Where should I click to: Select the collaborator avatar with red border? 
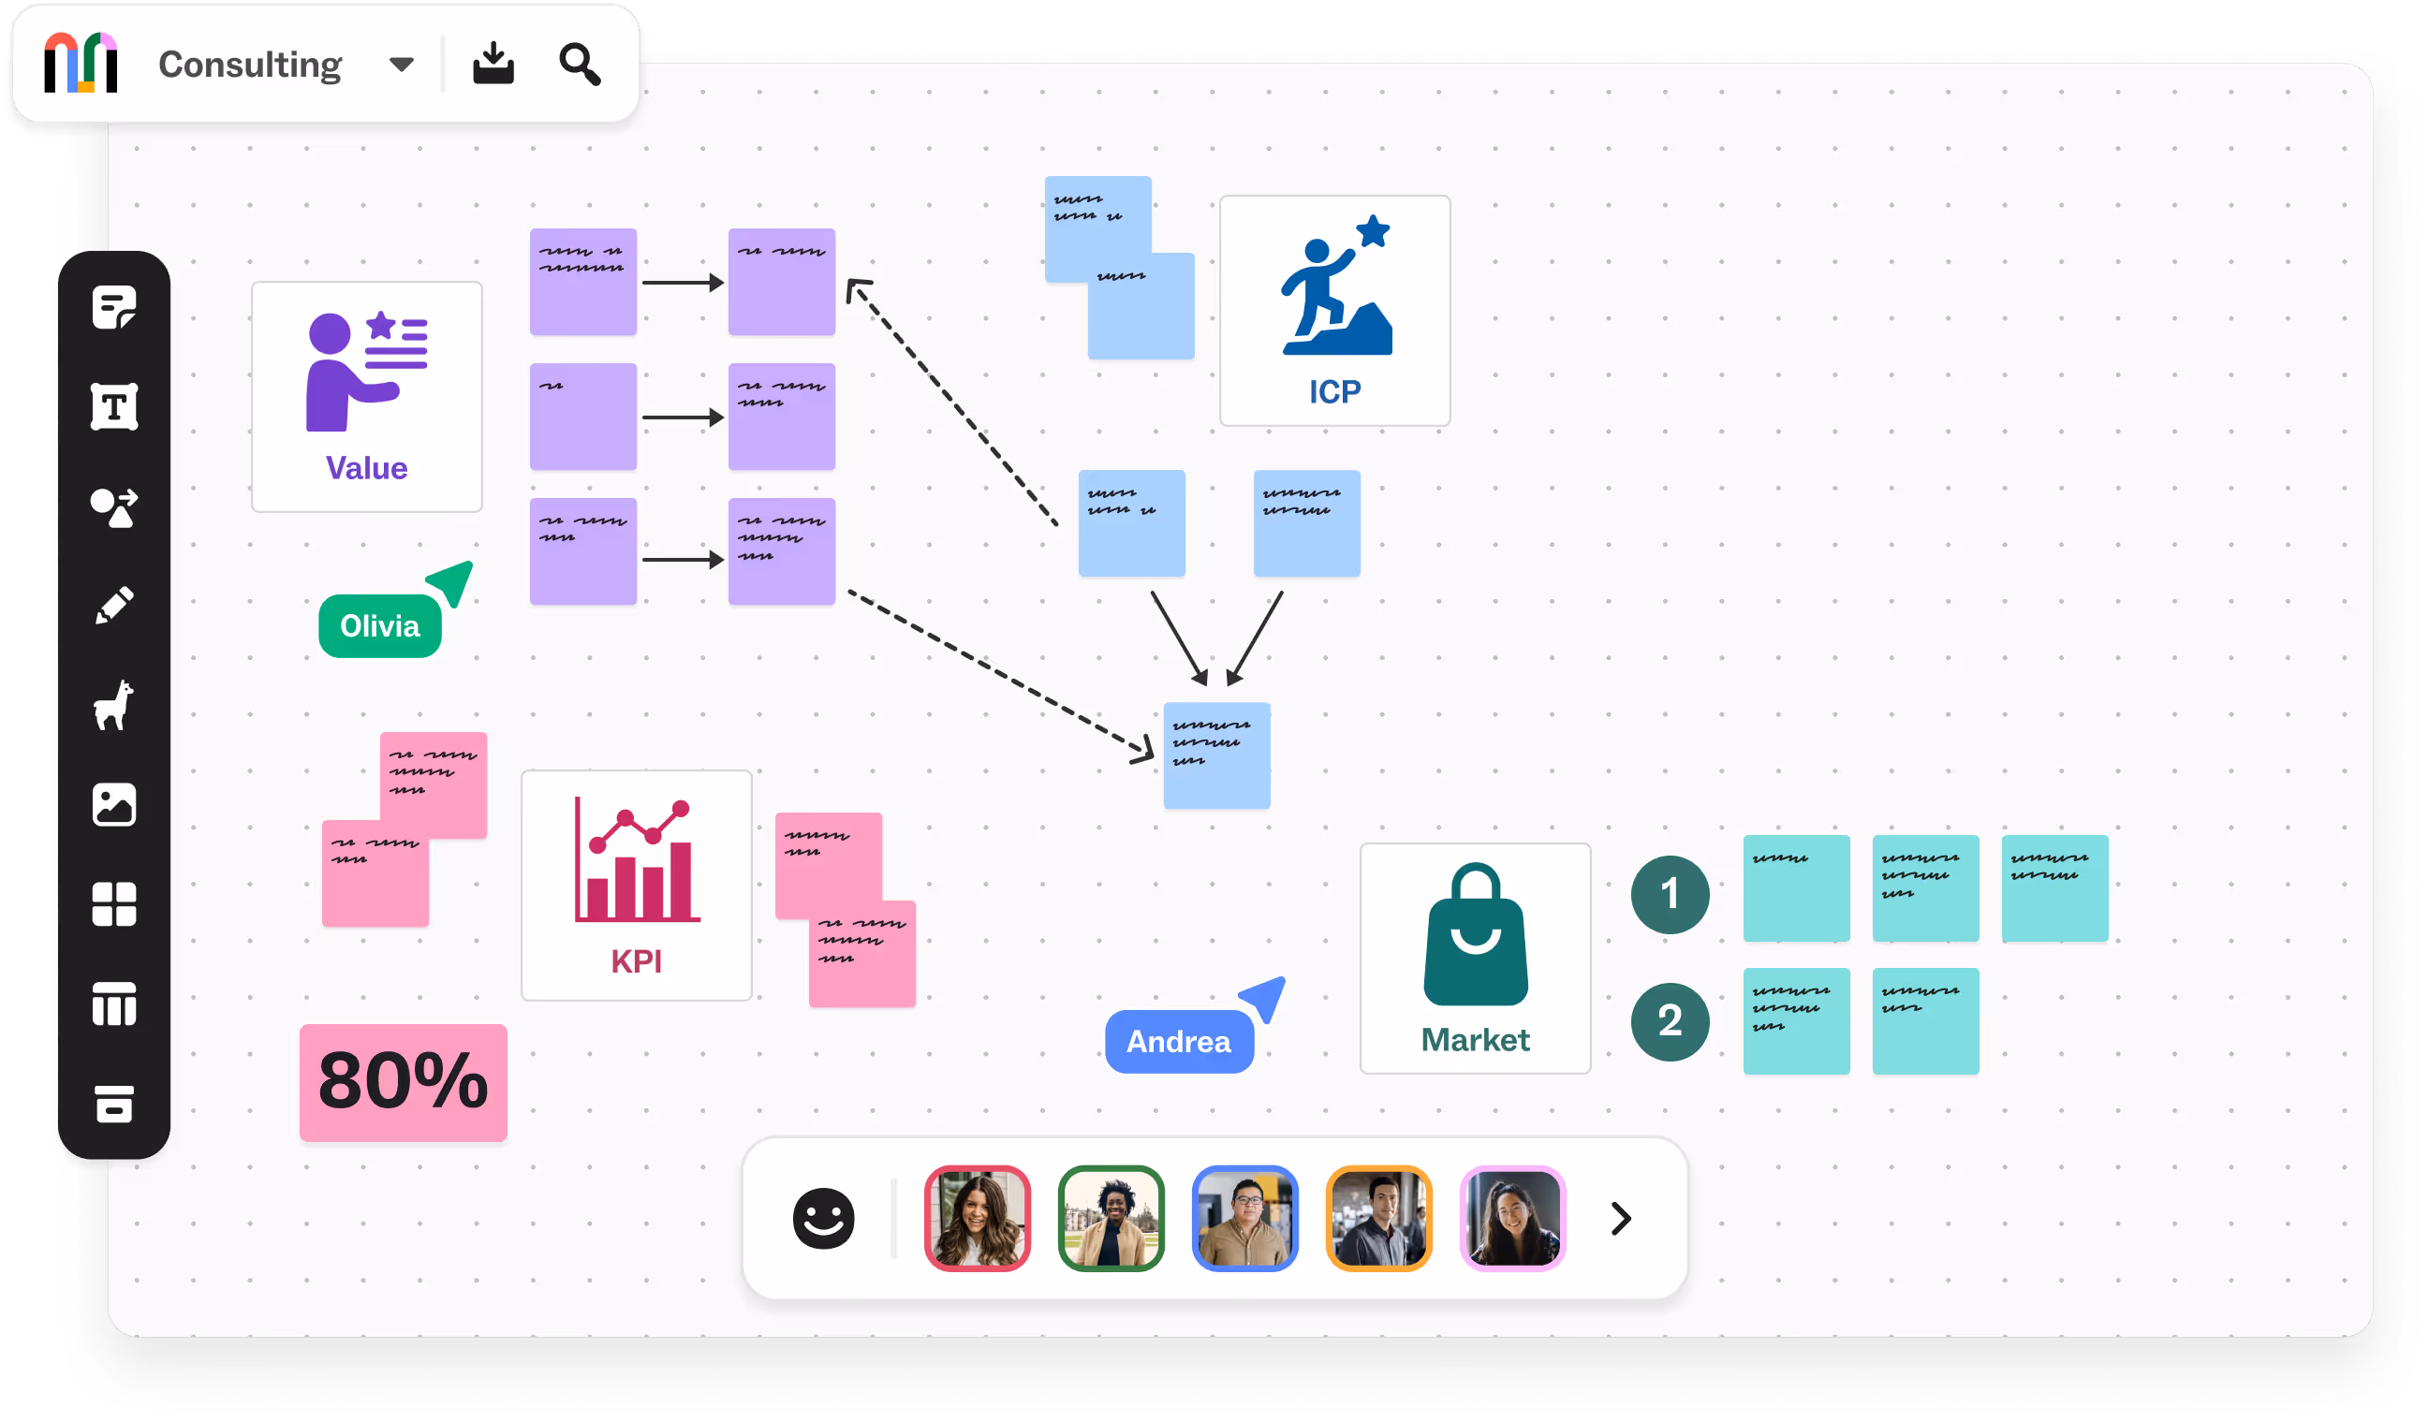point(977,1219)
